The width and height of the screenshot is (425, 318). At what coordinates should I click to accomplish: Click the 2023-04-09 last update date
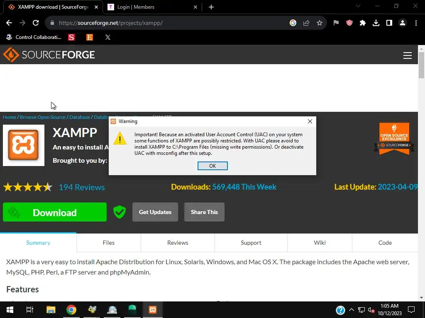pos(398,187)
